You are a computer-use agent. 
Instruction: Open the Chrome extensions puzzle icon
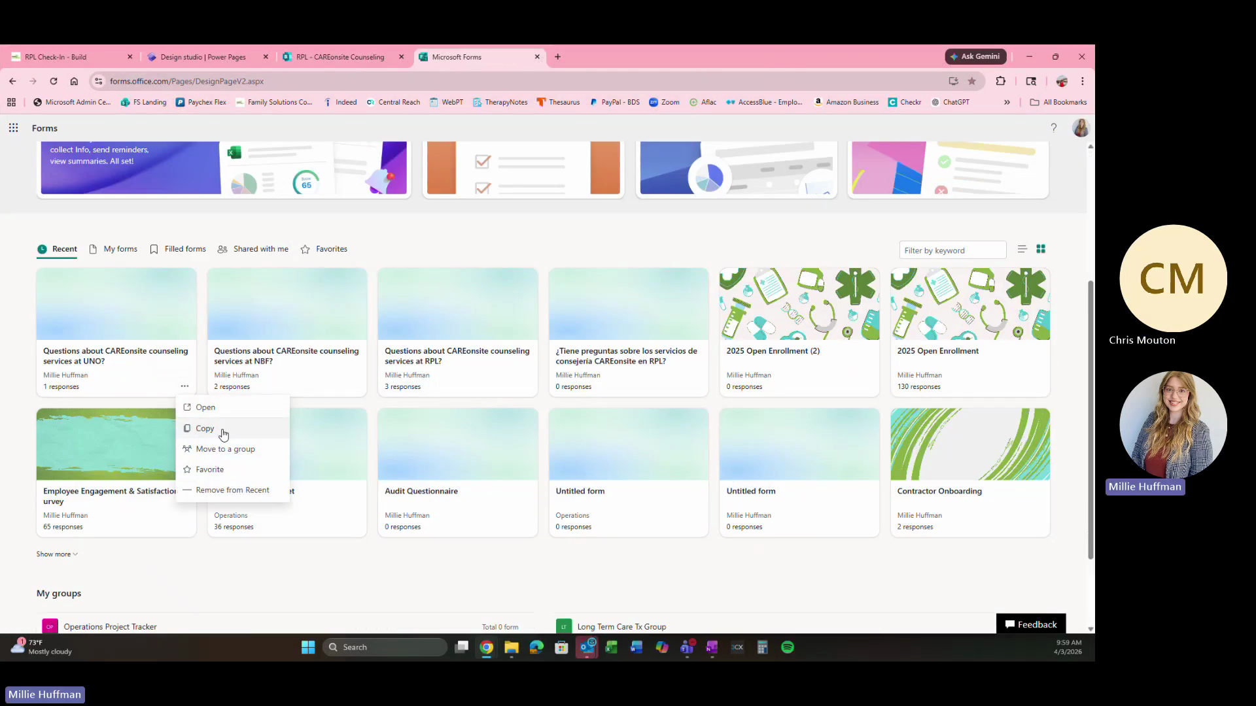[x=1000, y=81]
